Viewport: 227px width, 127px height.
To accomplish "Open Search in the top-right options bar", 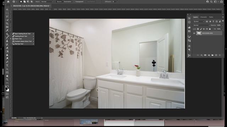I will tap(211, 1).
